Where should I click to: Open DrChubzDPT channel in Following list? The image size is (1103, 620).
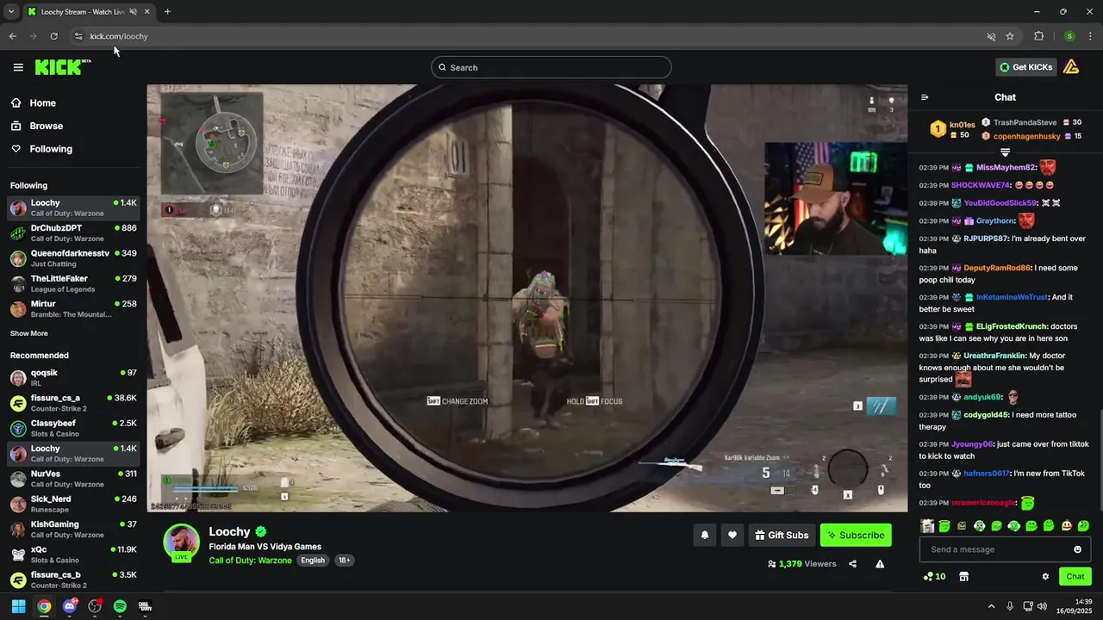73,232
